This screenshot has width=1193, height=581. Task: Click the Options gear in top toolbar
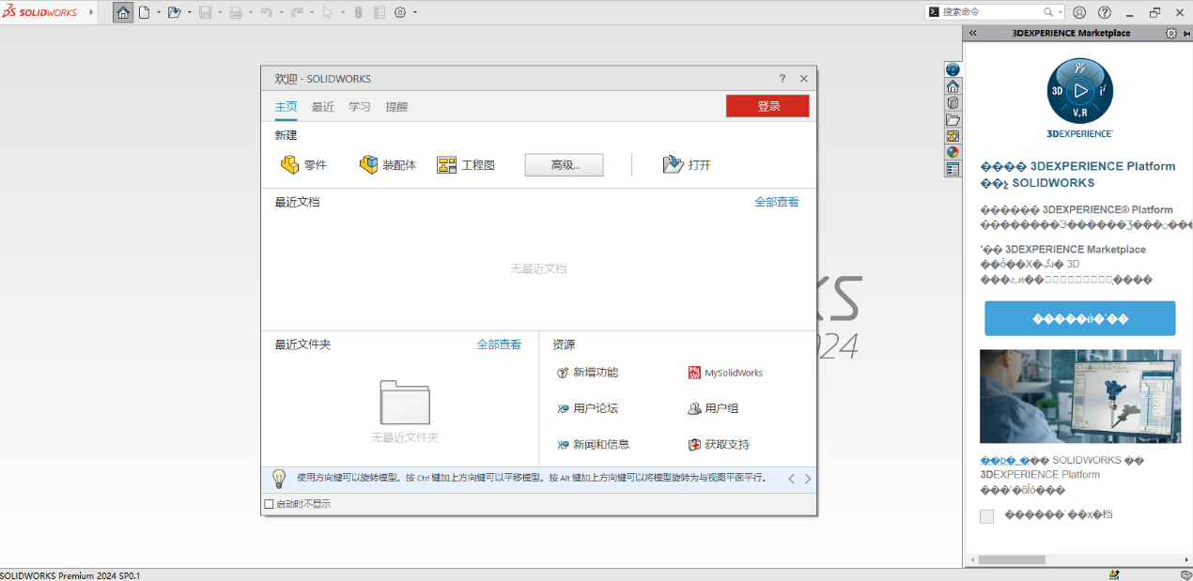pos(400,12)
